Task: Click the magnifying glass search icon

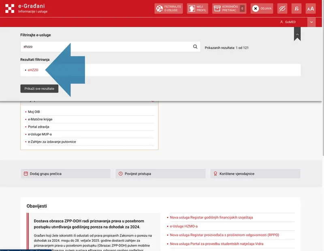Action: click(x=195, y=46)
